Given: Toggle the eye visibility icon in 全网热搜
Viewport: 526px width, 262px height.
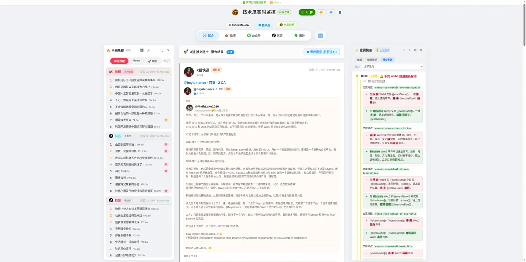Looking at the screenshot, I should (x=165, y=61).
